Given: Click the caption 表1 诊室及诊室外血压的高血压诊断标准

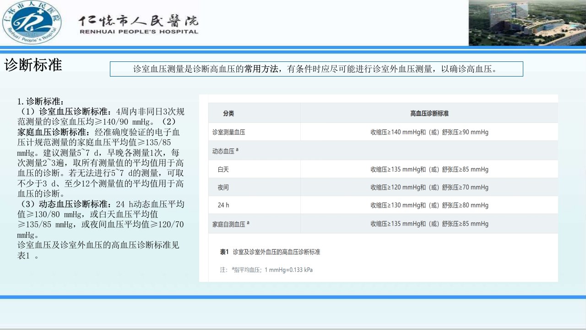Looking at the screenshot, I should (x=270, y=252).
